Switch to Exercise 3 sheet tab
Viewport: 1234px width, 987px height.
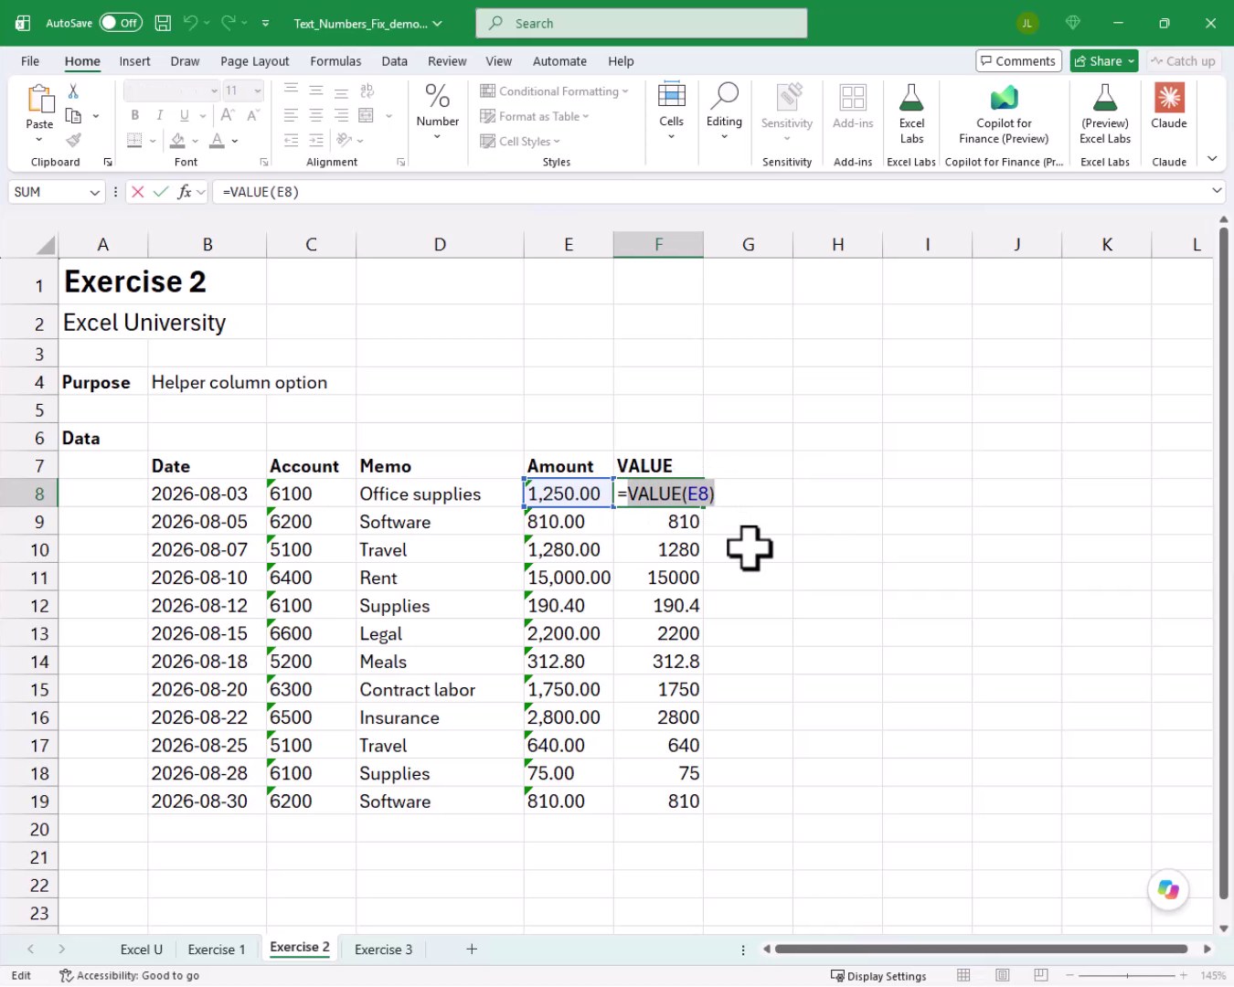[x=383, y=950]
